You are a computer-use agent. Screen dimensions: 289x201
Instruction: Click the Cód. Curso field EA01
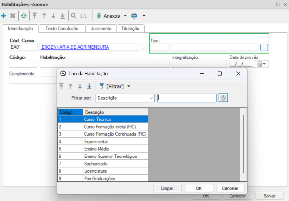tap(23, 47)
